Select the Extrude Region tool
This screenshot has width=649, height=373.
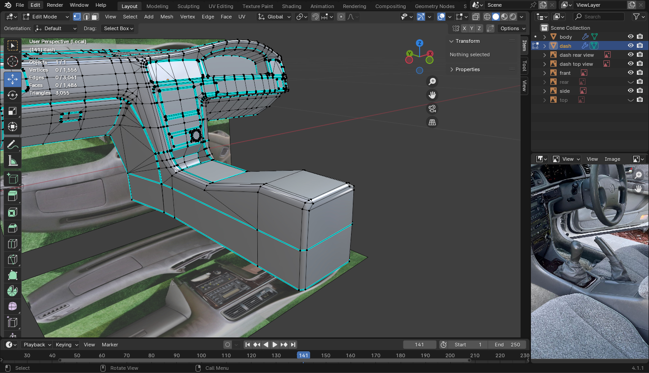(13, 196)
